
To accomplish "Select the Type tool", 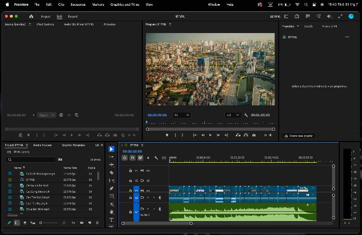I will (x=111, y=220).
